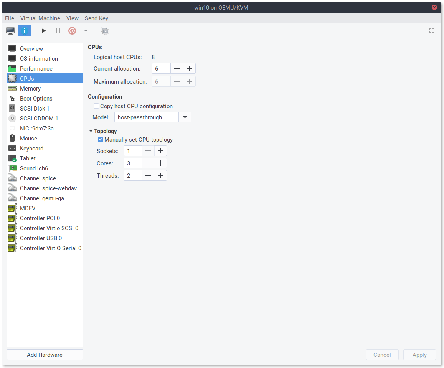Click the Apply button
Image resolution: width=444 pixels, height=368 pixels.
click(419, 355)
